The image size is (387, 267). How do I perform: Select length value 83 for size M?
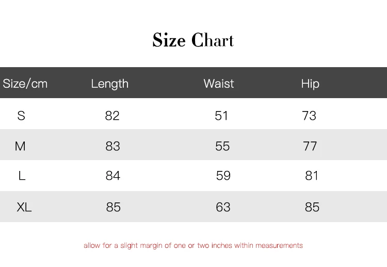tap(112, 147)
